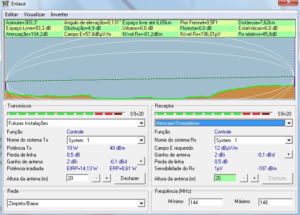The width and height of the screenshot is (300, 215).
Task: Increase receiver antenna height with plus
Action: click(x=254, y=178)
